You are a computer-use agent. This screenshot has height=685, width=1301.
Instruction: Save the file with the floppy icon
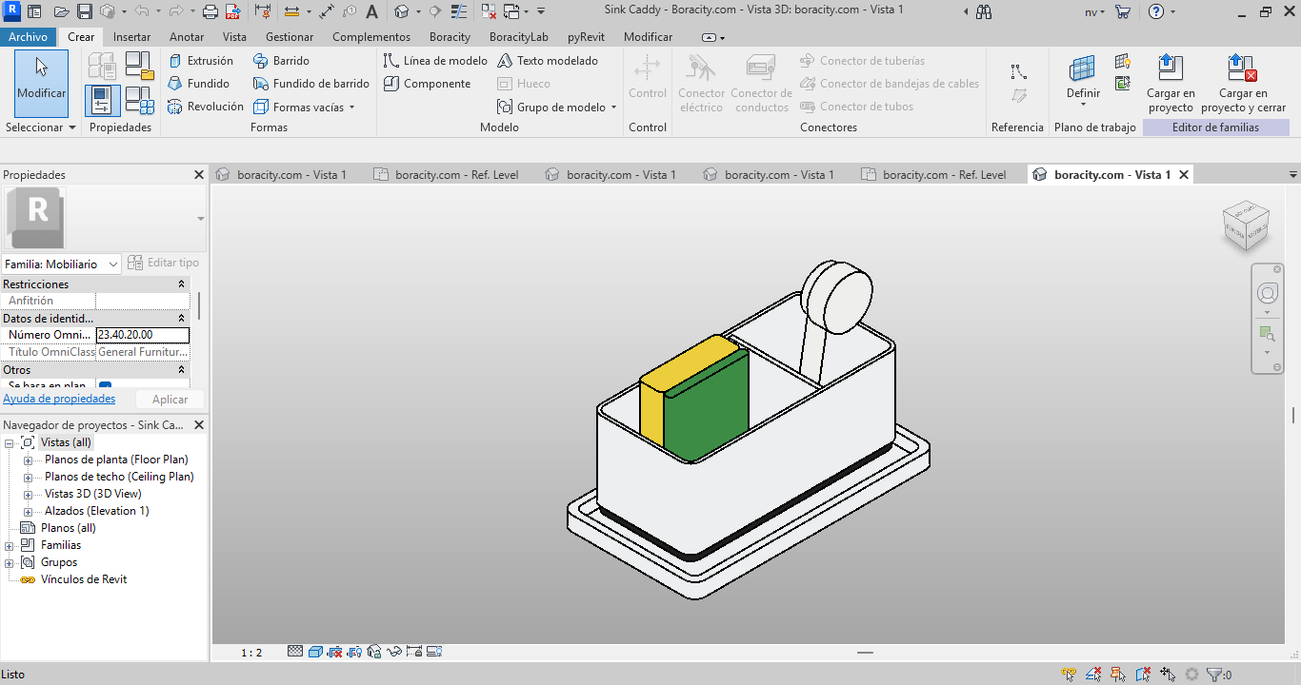[x=85, y=12]
